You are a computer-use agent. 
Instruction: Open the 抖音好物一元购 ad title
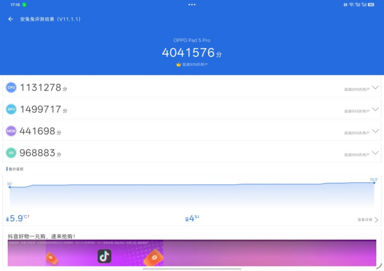41,236
